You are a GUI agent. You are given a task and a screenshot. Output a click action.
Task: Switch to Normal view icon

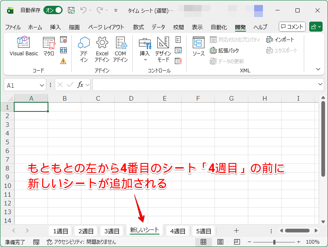[203, 242]
